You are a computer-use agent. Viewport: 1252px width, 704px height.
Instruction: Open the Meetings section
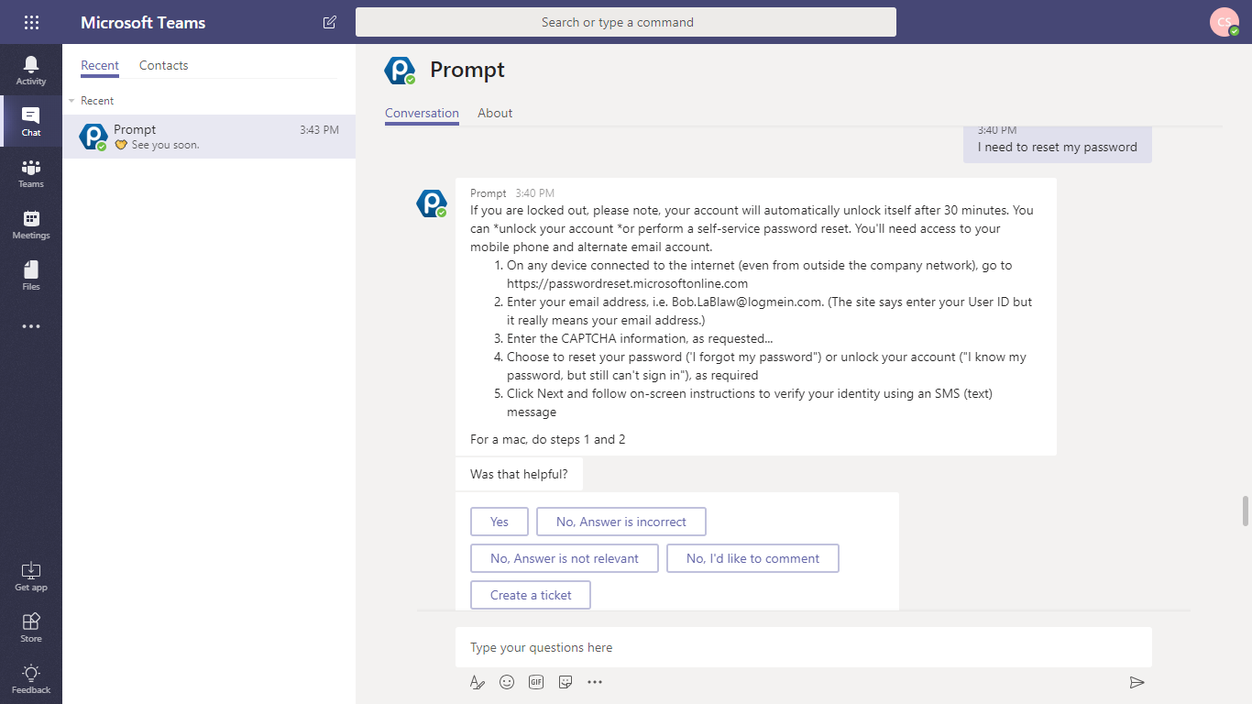tap(30, 225)
